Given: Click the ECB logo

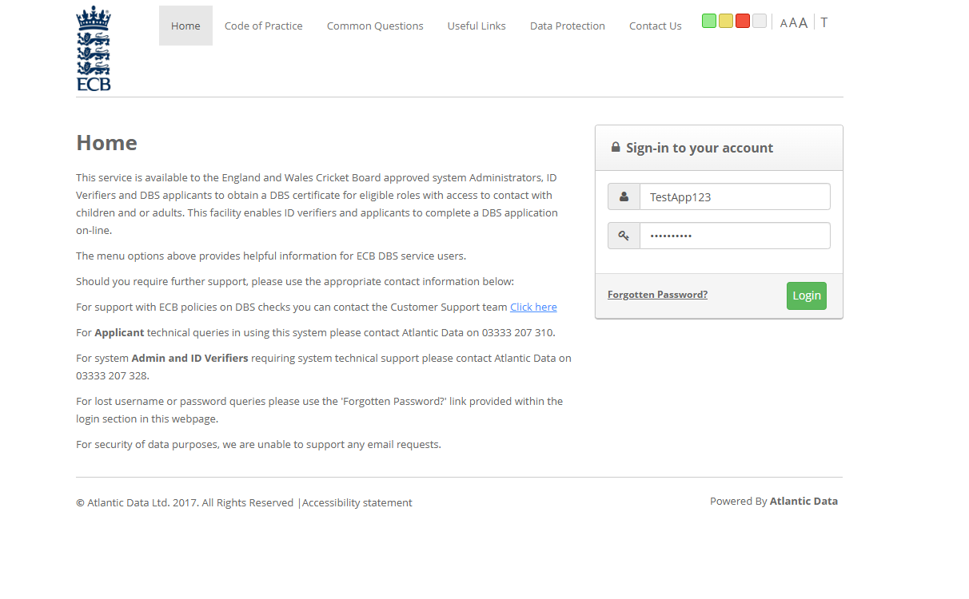Looking at the screenshot, I should pos(94,49).
